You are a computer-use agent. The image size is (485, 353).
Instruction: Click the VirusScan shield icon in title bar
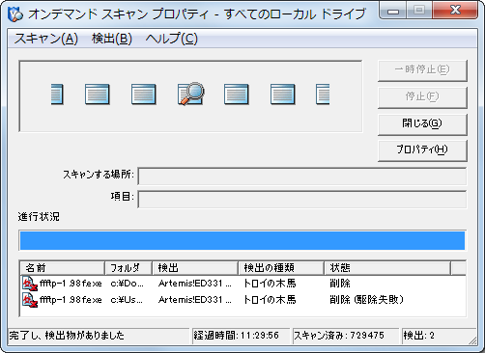pos(14,14)
